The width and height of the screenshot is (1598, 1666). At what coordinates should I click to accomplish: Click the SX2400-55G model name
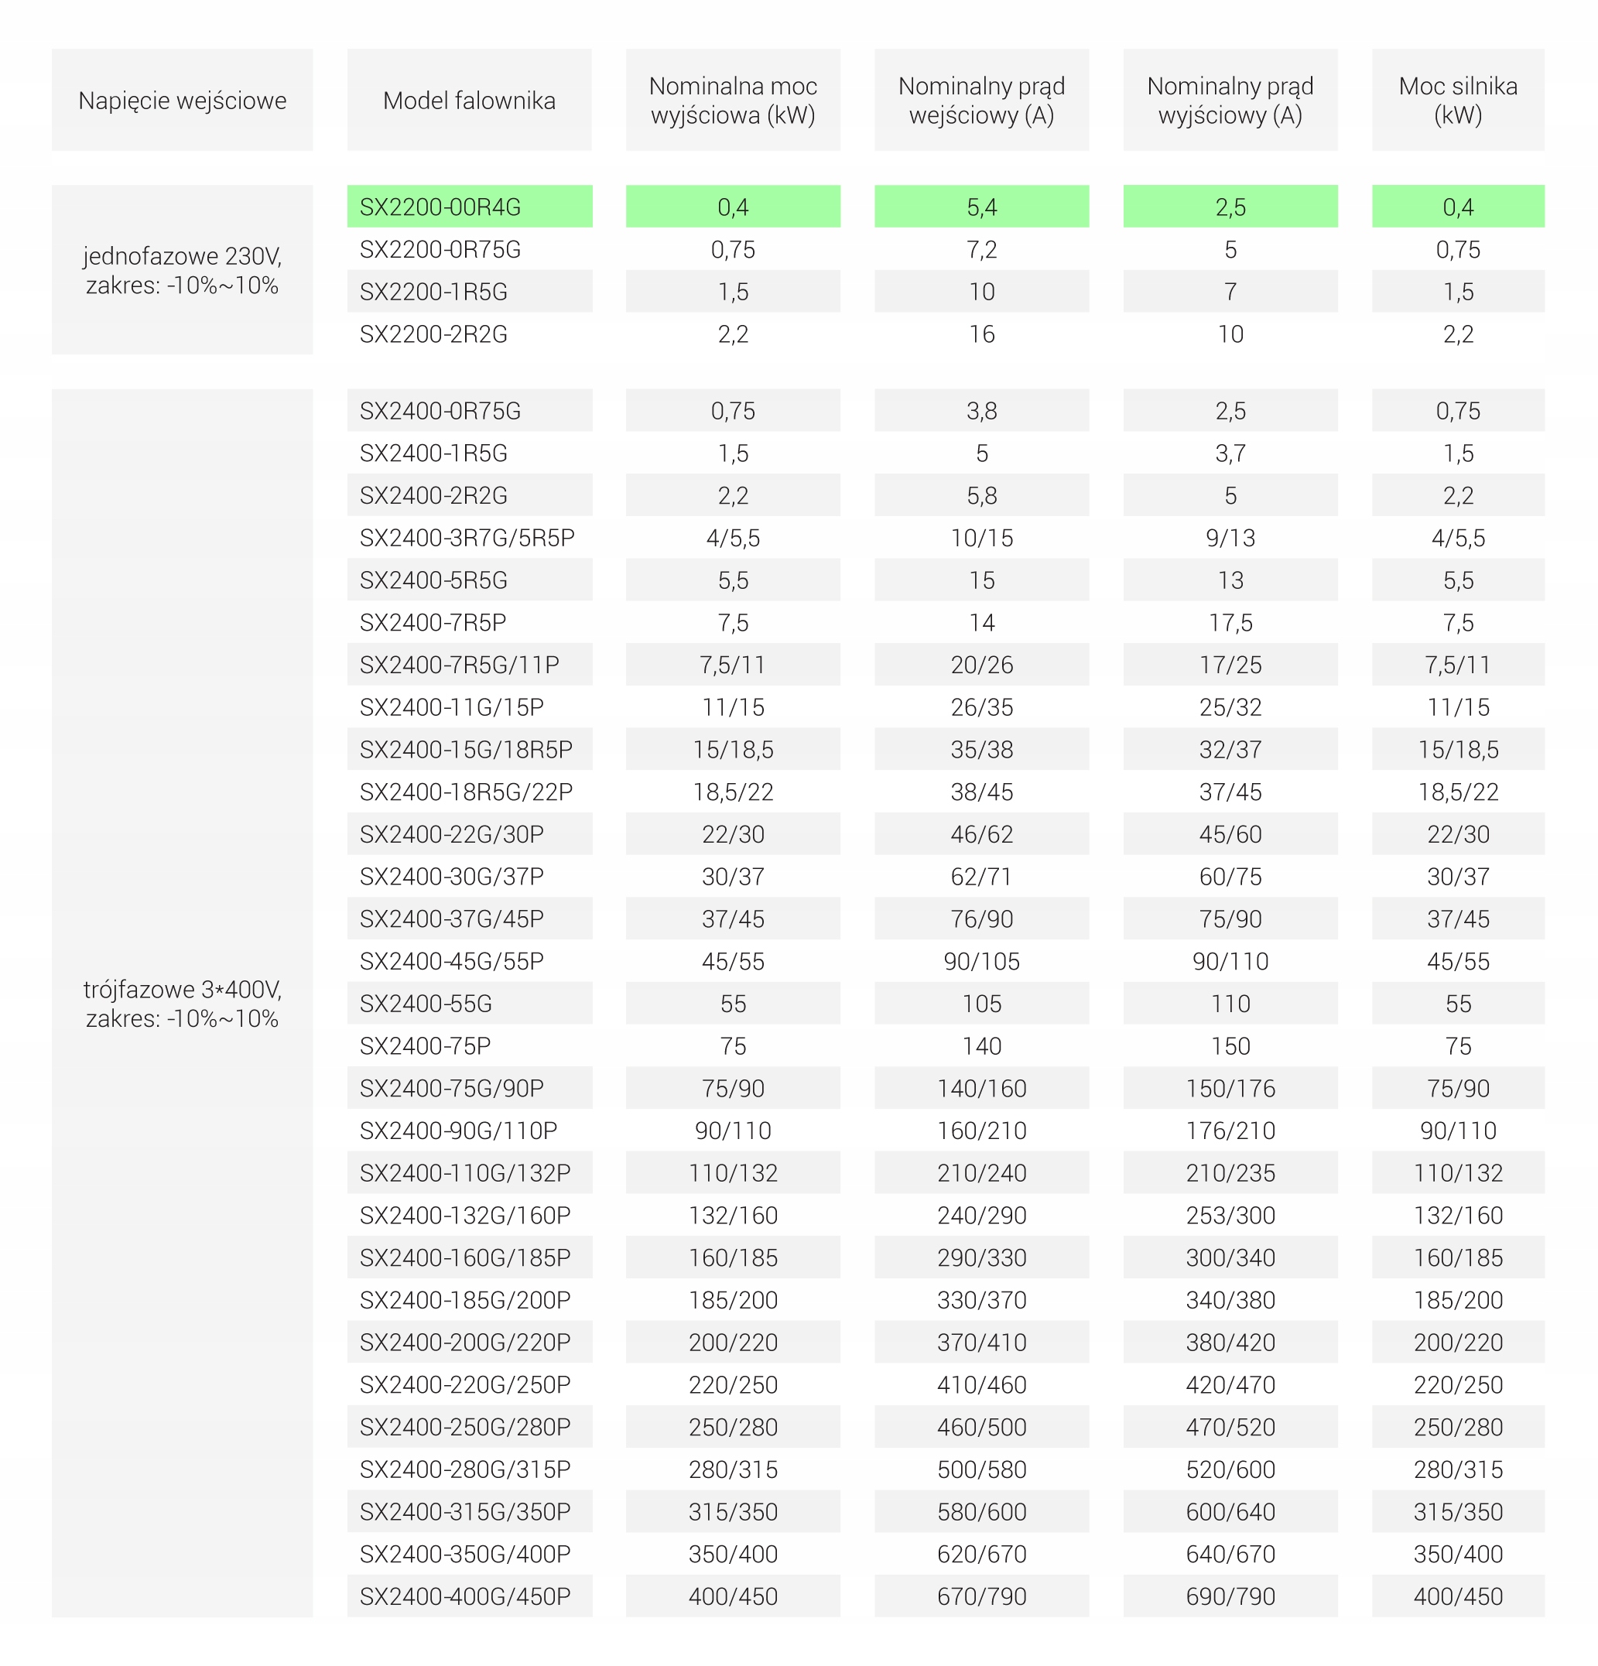426,1003
